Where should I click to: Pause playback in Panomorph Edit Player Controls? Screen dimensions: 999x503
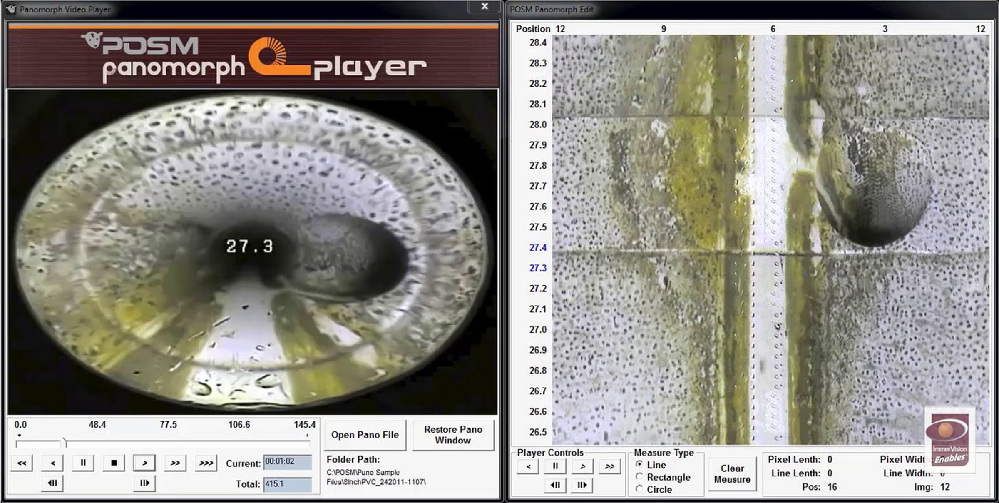(x=555, y=466)
